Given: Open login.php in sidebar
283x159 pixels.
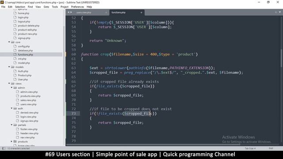Looking at the screenshot, I should [23, 17].
